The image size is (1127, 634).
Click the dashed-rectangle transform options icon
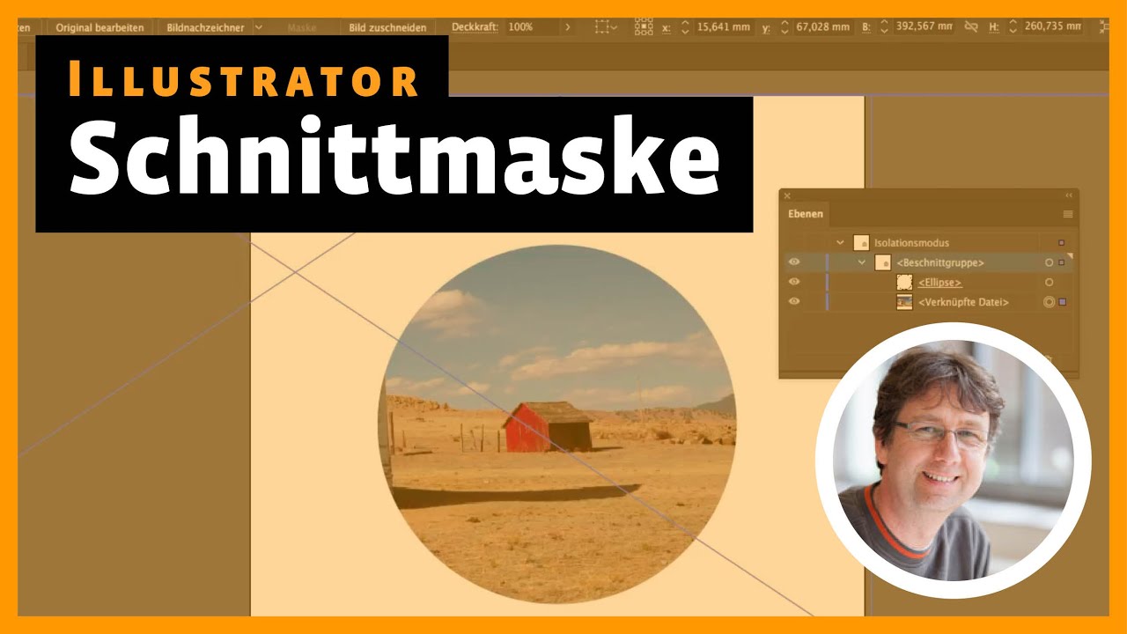pyautogui.click(x=605, y=27)
